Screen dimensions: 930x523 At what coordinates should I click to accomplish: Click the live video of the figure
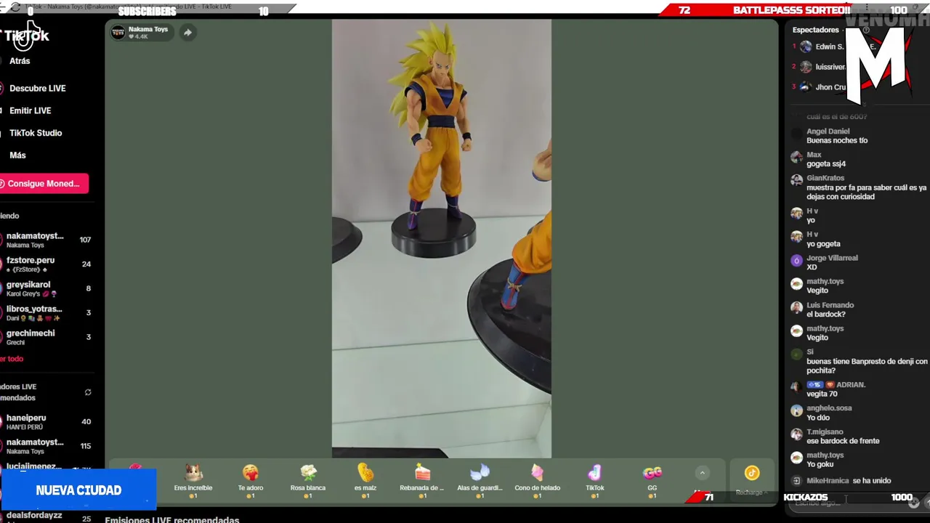[x=441, y=238]
